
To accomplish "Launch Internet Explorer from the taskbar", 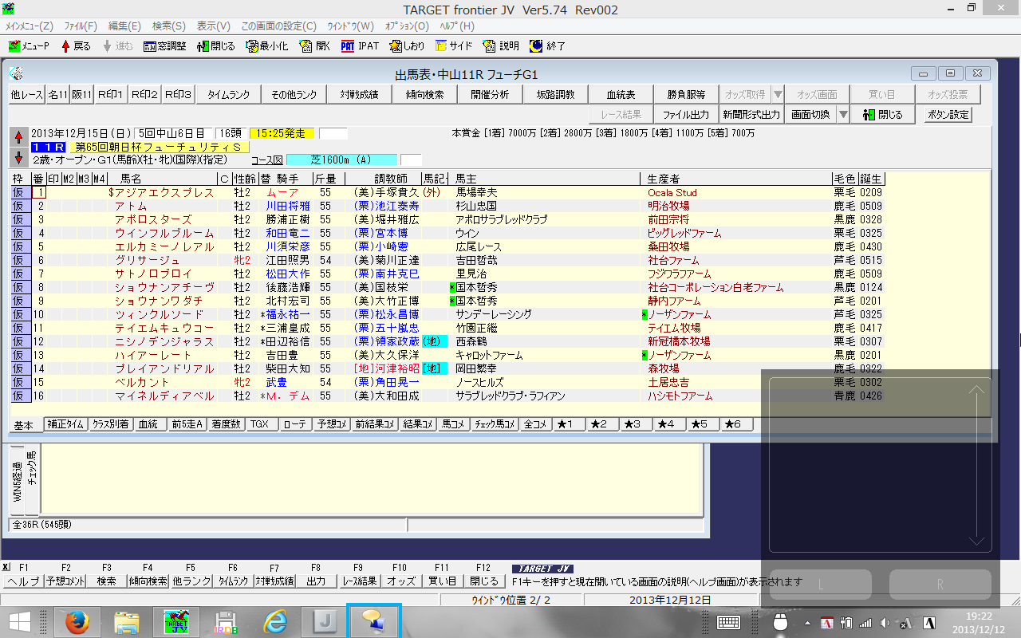I will tap(275, 622).
